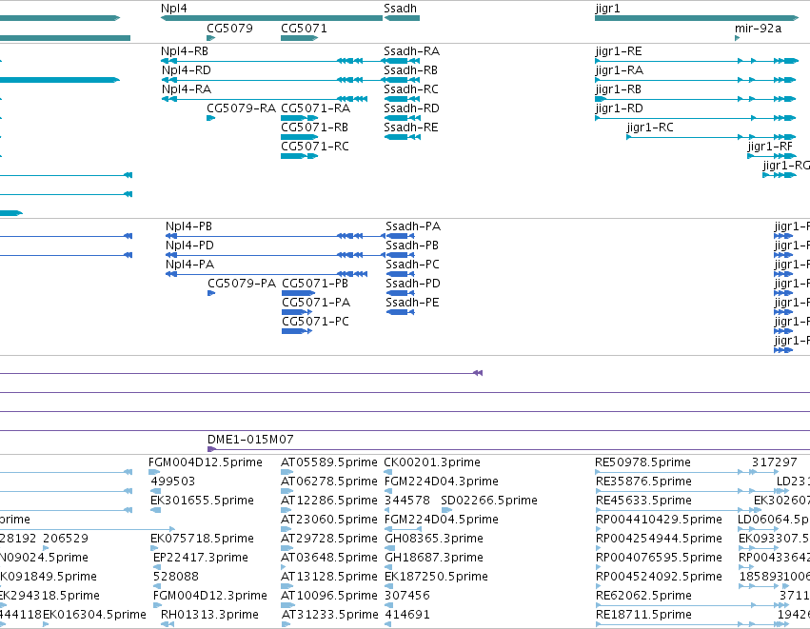Click the CG5071-RA transcript label
The width and height of the screenshot is (810, 629).
click(316, 108)
